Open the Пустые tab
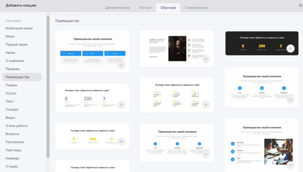303x172 pixels. [145, 8]
